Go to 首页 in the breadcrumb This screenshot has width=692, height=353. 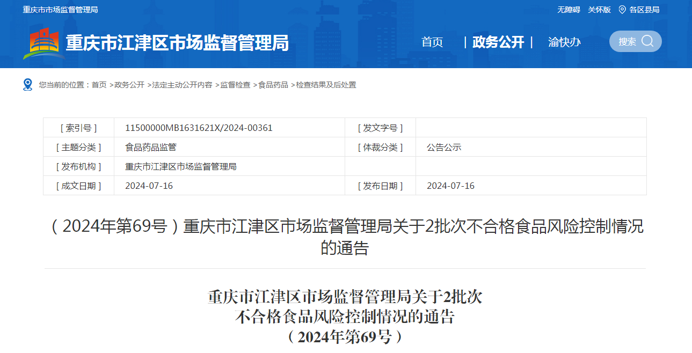coord(99,85)
